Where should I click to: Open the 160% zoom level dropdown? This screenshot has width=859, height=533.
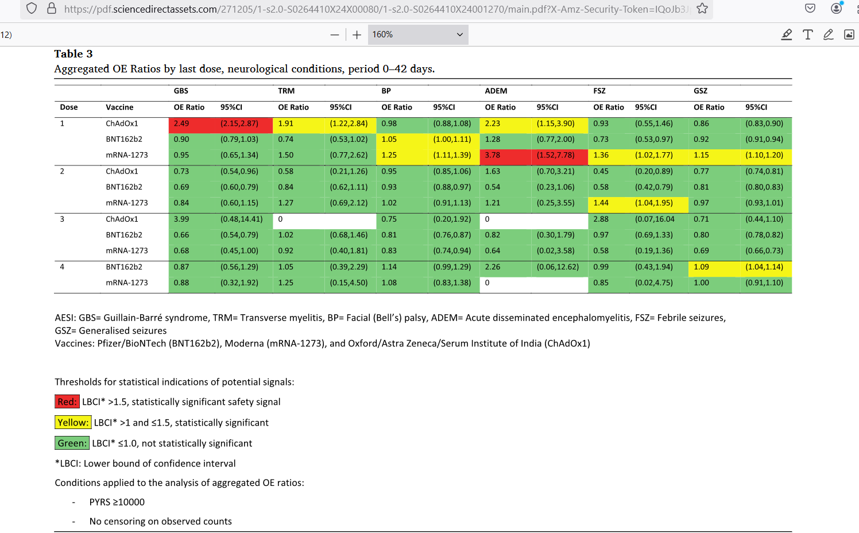point(417,34)
